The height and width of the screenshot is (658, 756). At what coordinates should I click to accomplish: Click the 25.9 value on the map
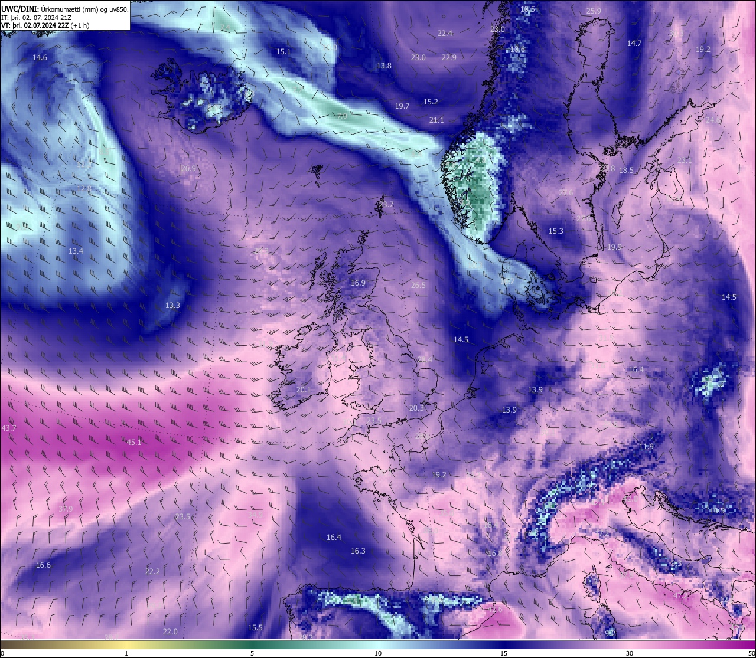tap(594, 11)
